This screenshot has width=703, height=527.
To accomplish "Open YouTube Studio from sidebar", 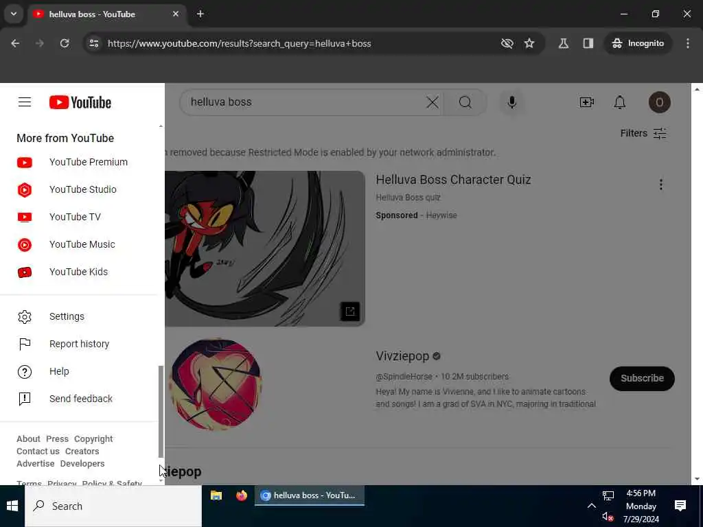I will pos(82,189).
